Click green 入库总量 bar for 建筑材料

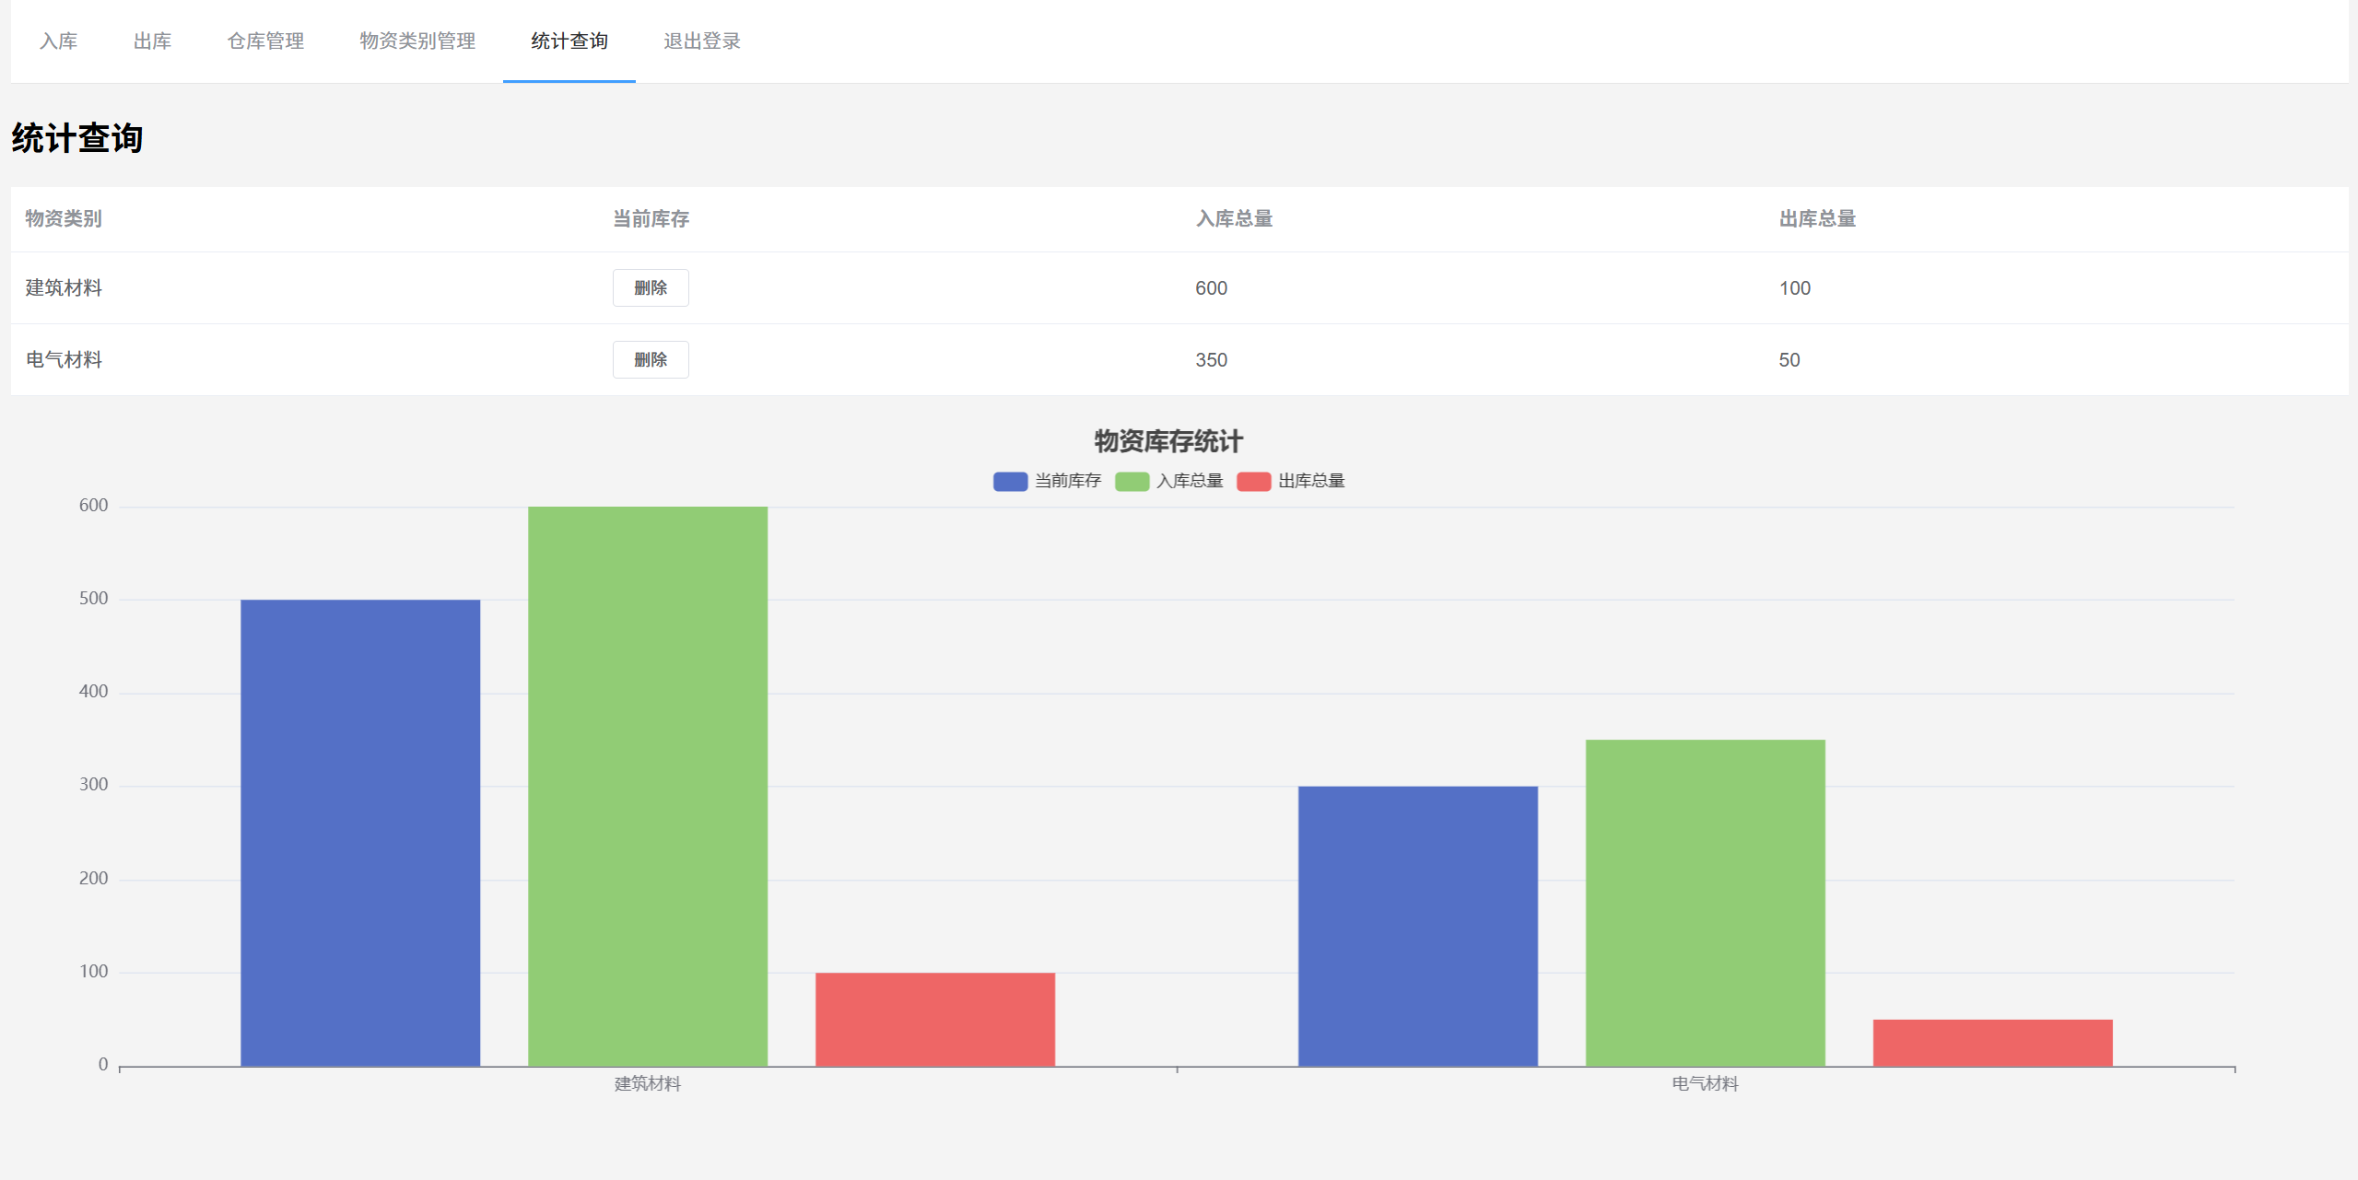[647, 786]
